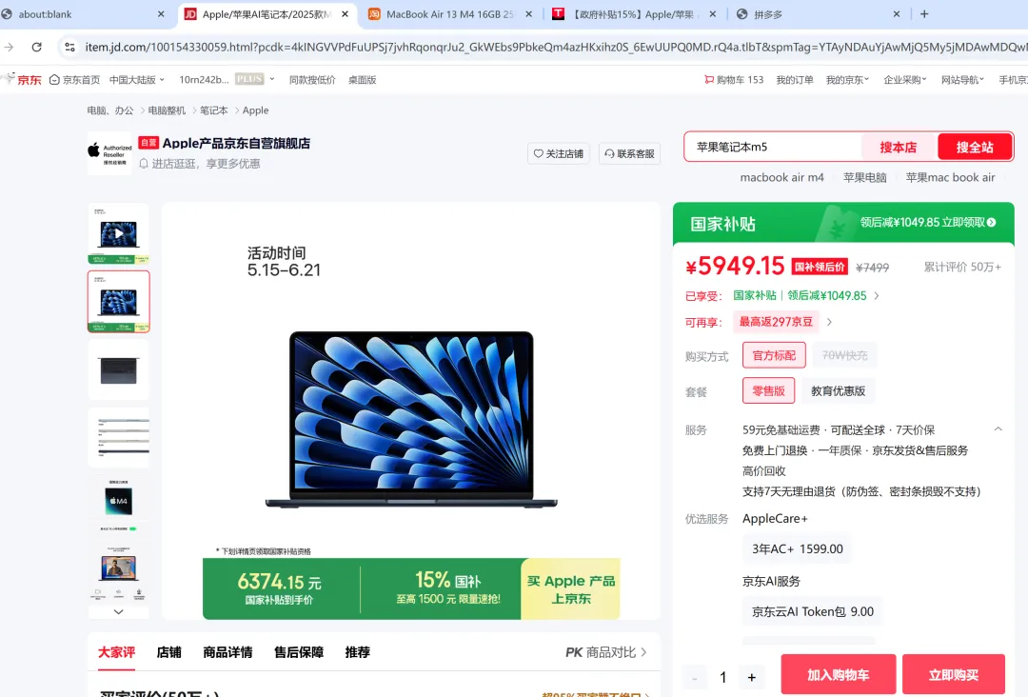Viewport: 1028px width, 697px height.
Task: Open the 电脑整机 breadcrumb
Action: pos(167,110)
